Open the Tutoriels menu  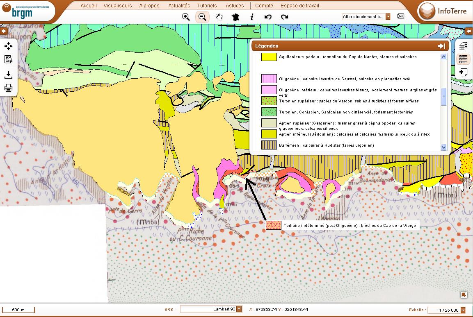[207, 6]
